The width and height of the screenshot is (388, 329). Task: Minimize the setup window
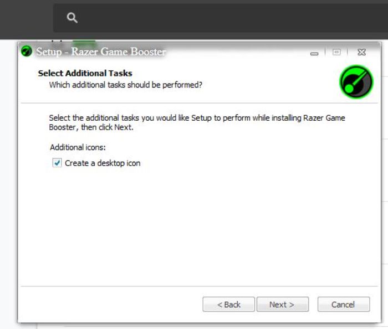(x=314, y=53)
